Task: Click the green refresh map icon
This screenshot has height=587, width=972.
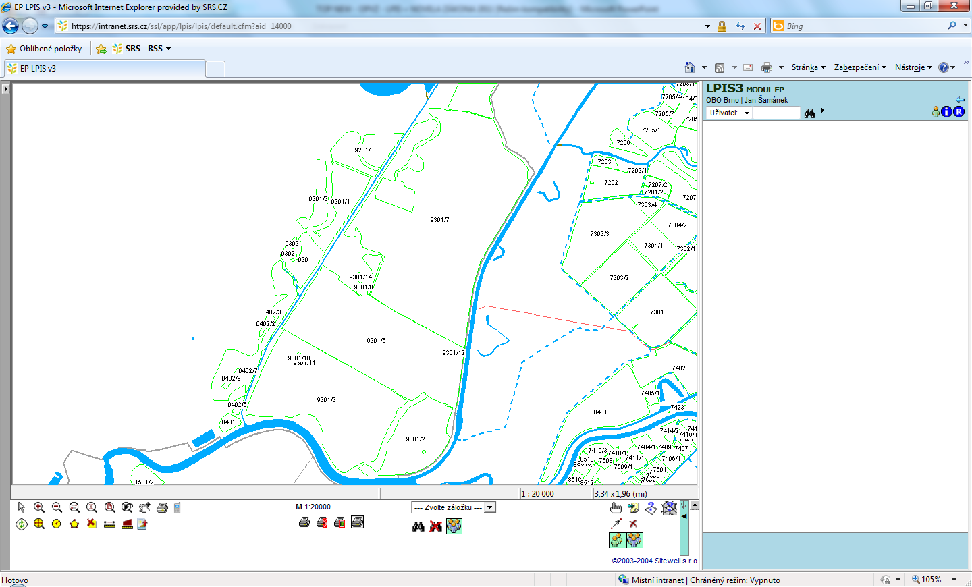Action: point(22,524)
